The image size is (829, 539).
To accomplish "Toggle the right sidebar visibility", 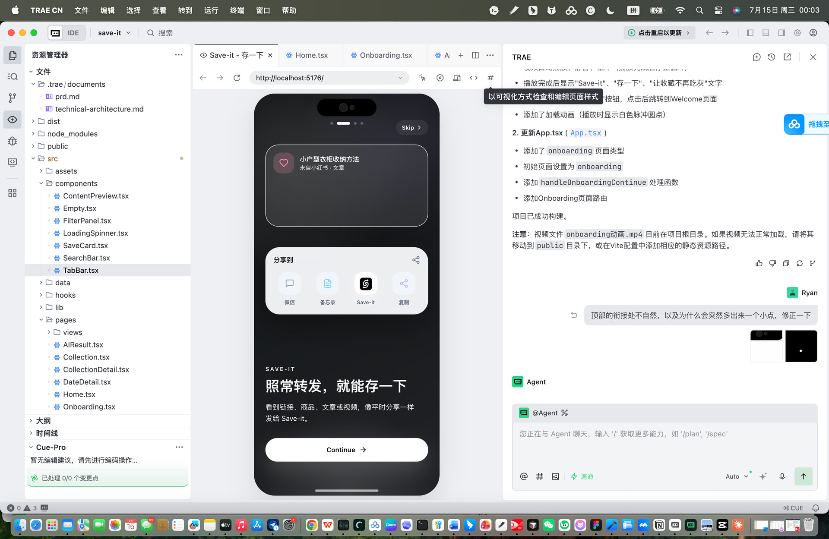I will [782, 33].
